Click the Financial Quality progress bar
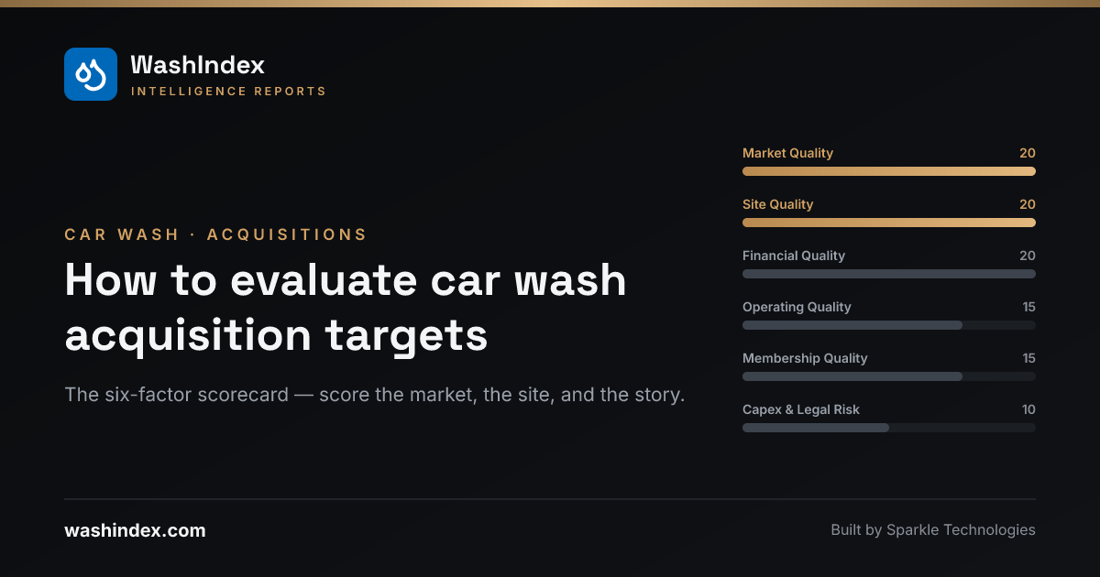1100x577 pixels. (x=889, y=274)
